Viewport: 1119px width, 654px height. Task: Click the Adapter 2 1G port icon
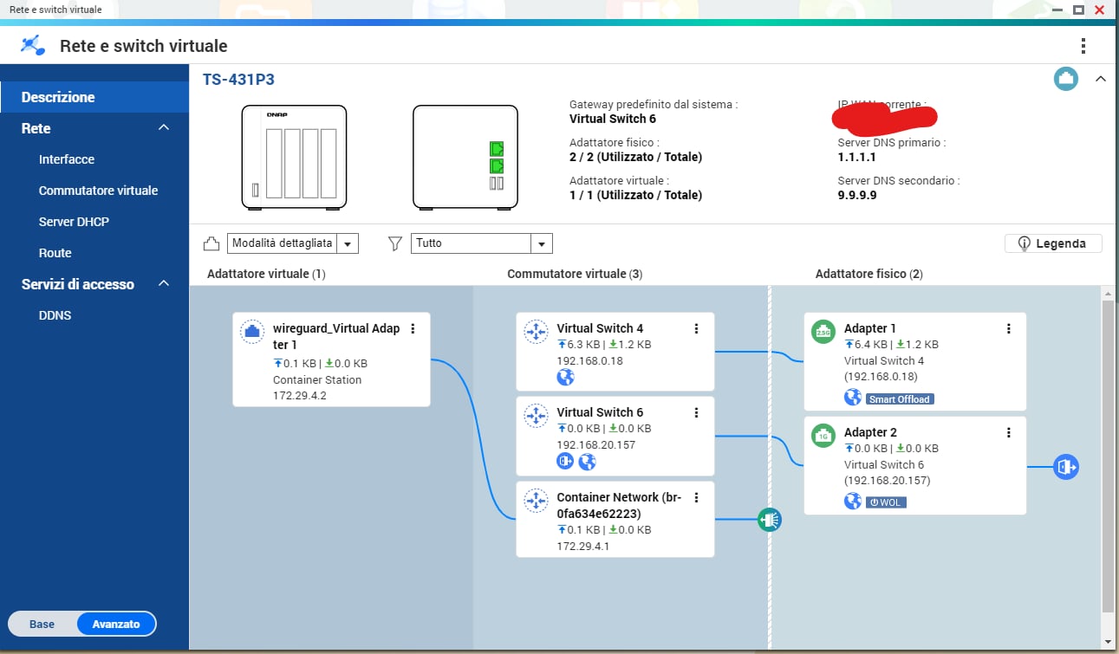pyautogui.click(x=823, y=435)
